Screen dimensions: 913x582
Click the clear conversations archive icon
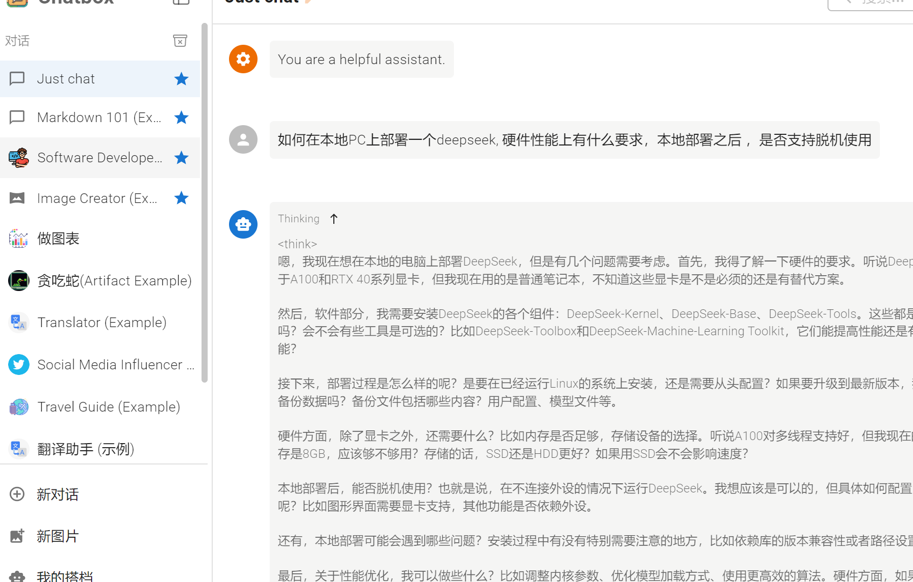pyautogui.click(x=180, y=41)
